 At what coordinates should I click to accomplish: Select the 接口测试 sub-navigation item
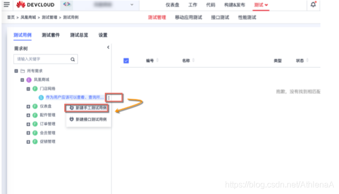pyautogui.click(x=220, y=18)
